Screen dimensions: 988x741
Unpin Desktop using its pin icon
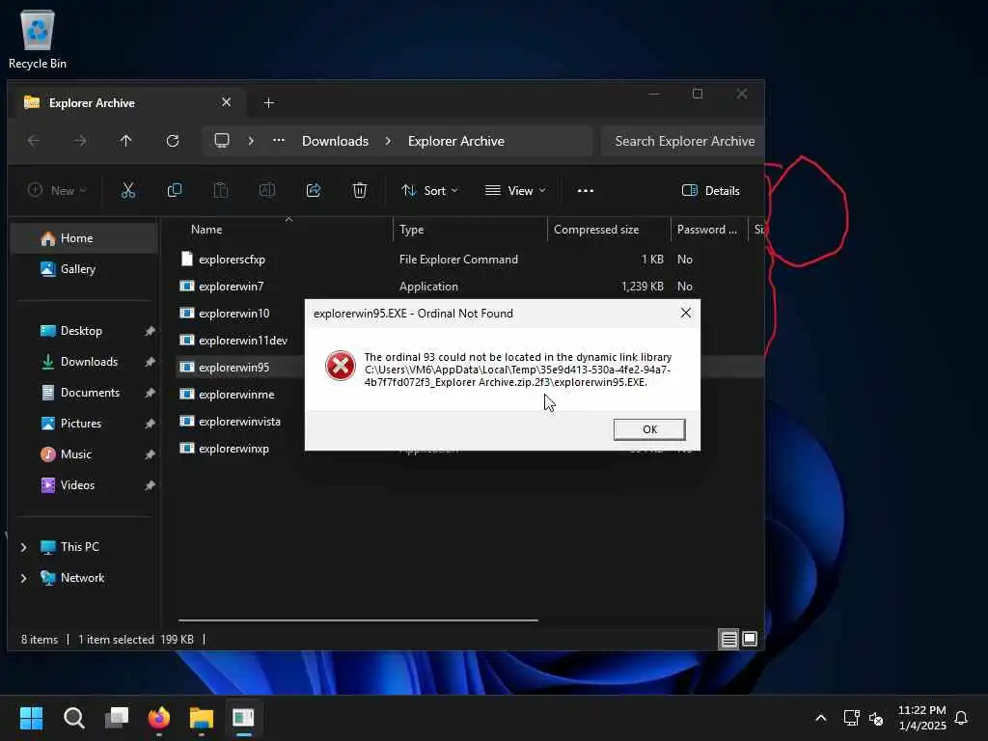coord(150,331)
